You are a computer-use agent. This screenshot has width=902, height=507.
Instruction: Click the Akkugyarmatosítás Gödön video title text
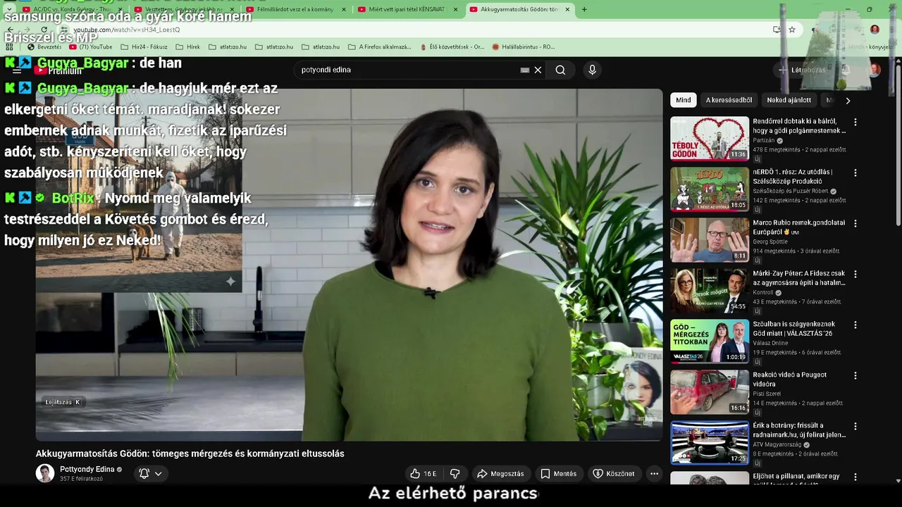tap(190, 453)
